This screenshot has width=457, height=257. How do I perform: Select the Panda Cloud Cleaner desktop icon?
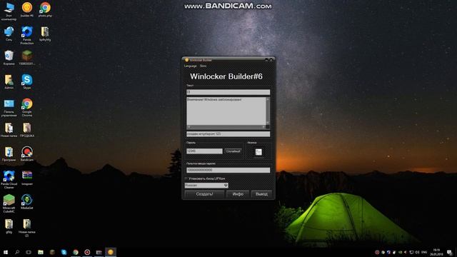[x=9, y=180]
